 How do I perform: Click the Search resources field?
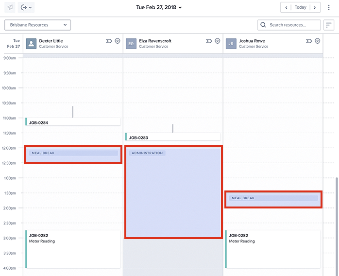[x=289, y=25]
